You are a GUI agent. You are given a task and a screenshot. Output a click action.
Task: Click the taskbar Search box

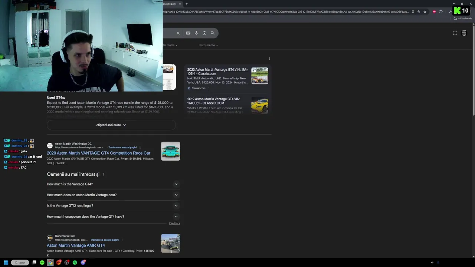click(20, 263)
